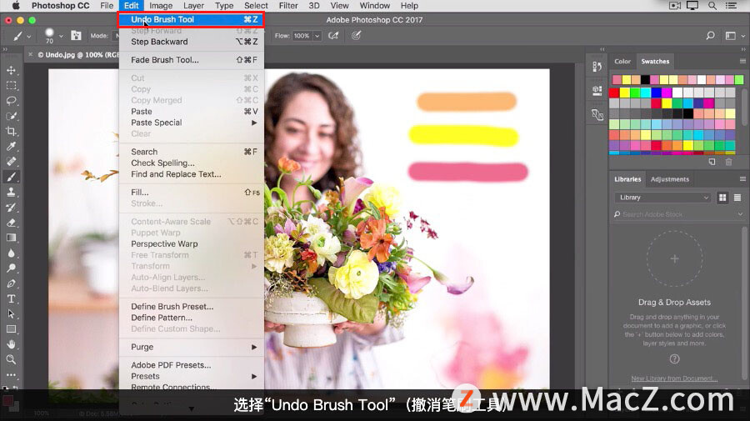The height and width of the screenshot is (421, 750).
Task: Open the History panel icon
Action: point(597,67)
